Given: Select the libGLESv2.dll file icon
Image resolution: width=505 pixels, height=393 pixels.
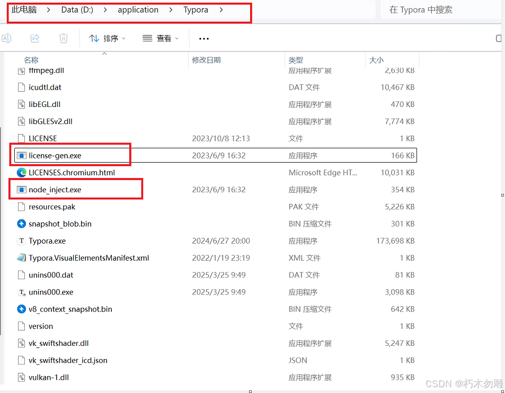Looking at the screenshot, I should [21, 121].
